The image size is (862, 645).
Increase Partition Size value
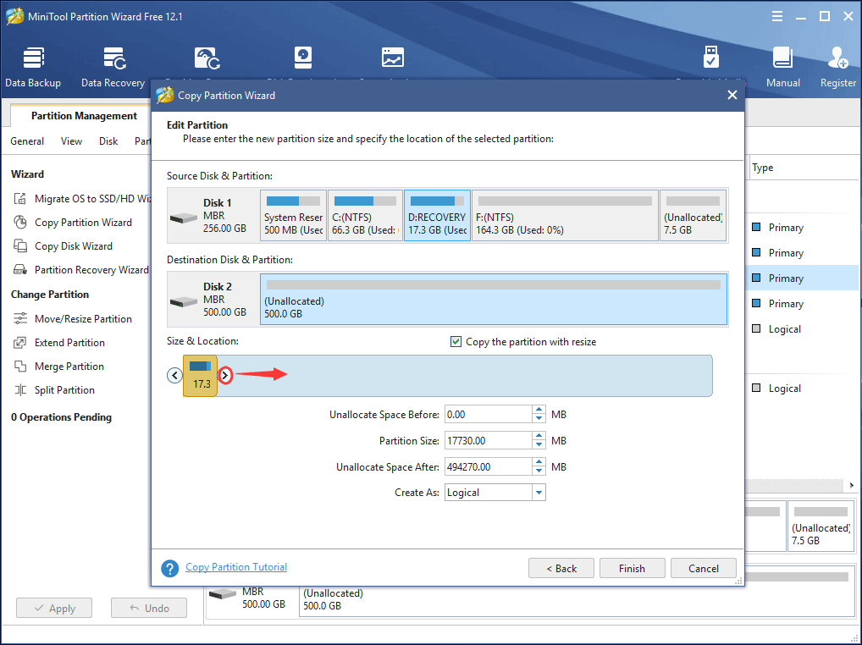tap(539, 436)
